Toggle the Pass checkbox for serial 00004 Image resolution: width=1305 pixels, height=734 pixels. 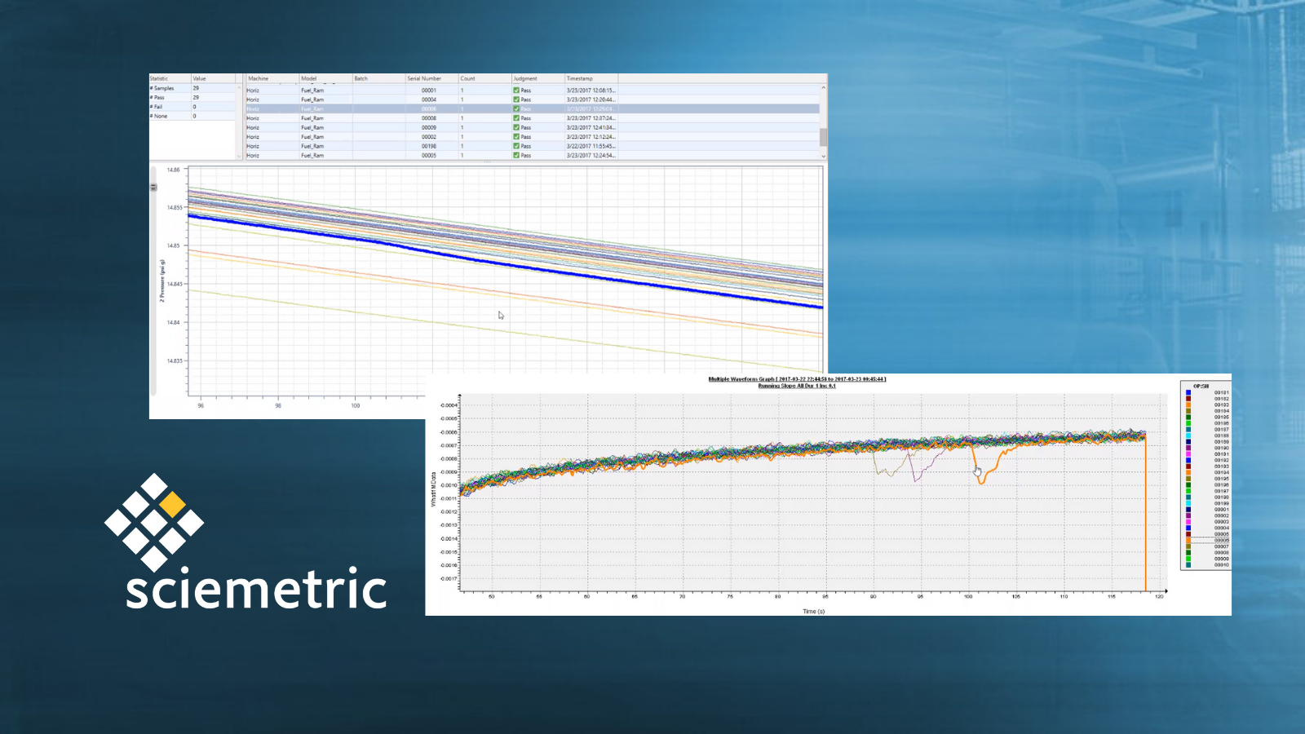(x=516, y=99)
